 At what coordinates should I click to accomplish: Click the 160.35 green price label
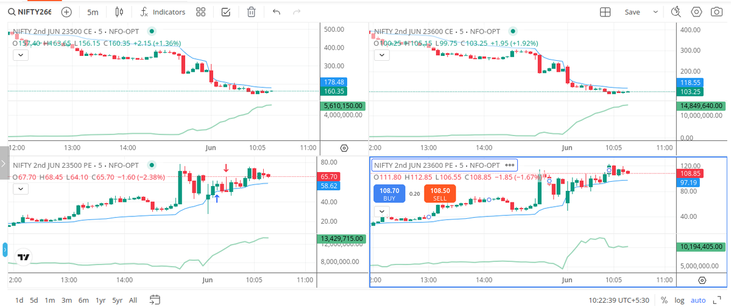tap(335, 92)
